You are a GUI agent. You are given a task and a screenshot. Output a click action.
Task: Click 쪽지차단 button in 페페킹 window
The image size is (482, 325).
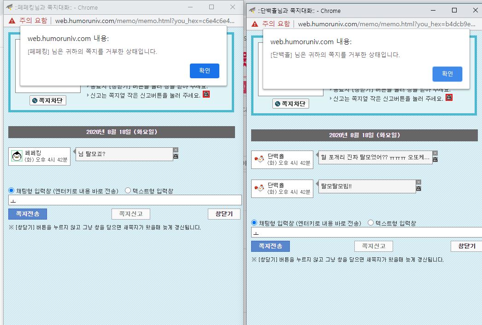point(48,100)
